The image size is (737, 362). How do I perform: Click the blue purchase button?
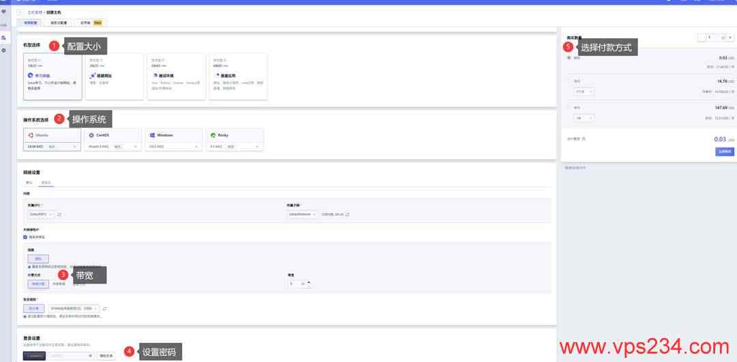coord(724,152)
